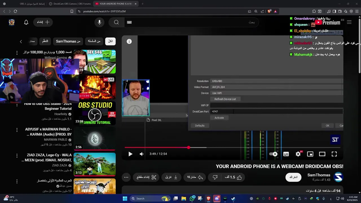Open the OBS Studio beginners tutorial thumbnail
The width and height of the screenshot is (361, 203).
94,113
